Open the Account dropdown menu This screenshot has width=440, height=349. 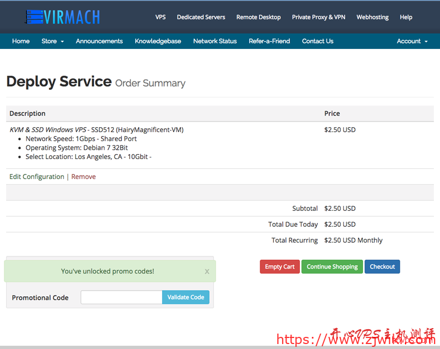point(412,41)
